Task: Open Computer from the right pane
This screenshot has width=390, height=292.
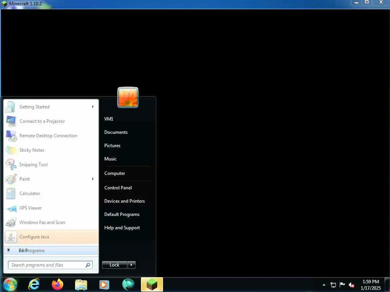Action: coord(115,173)
